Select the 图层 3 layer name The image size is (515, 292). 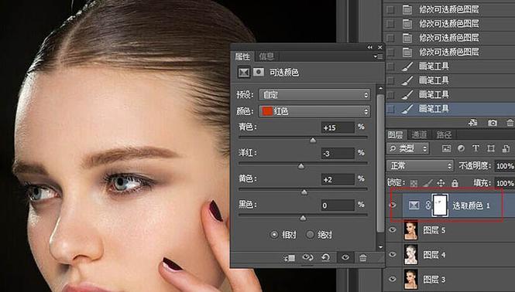coord(434,279)
